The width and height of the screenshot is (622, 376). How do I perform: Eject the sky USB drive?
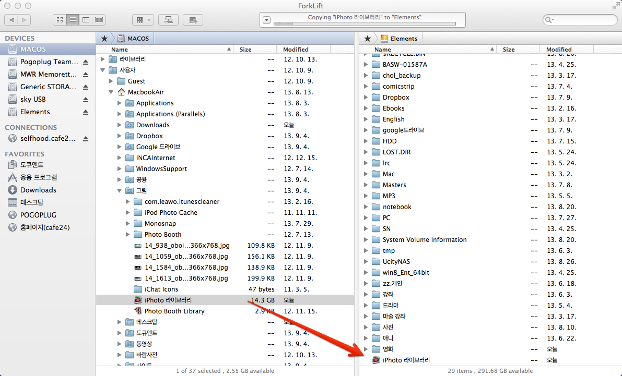(86, 100)
